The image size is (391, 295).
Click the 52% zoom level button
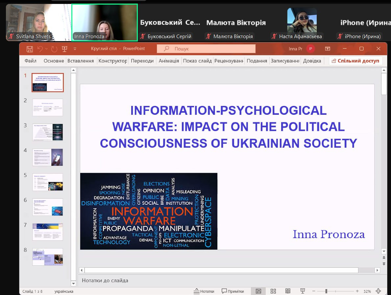click(x=367, y=291)
